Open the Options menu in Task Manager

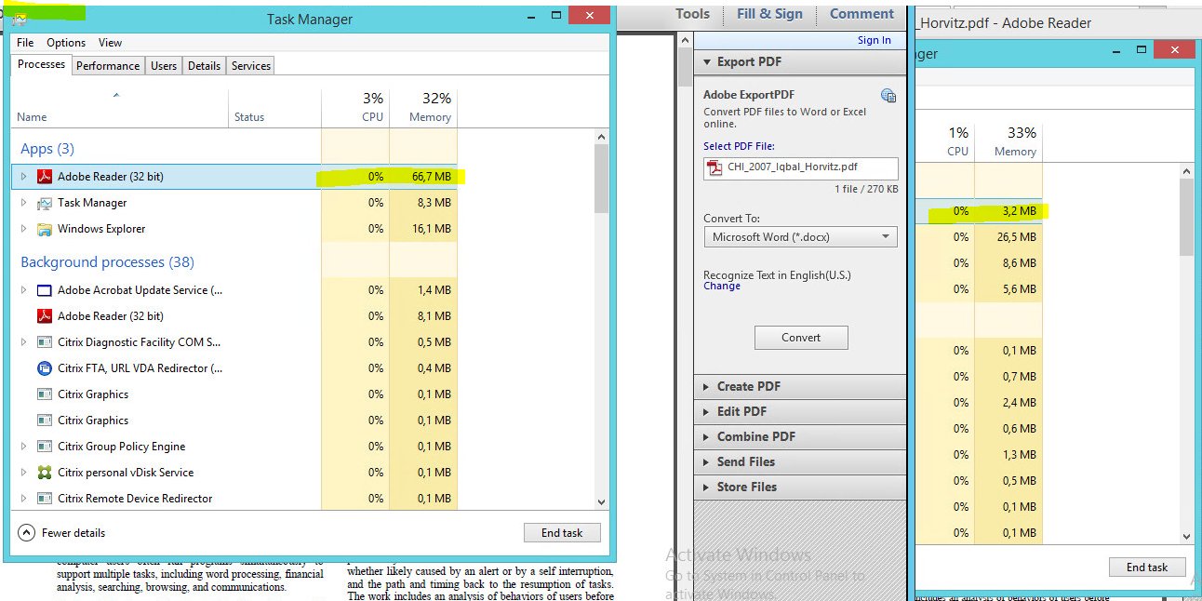click(66, 43)
